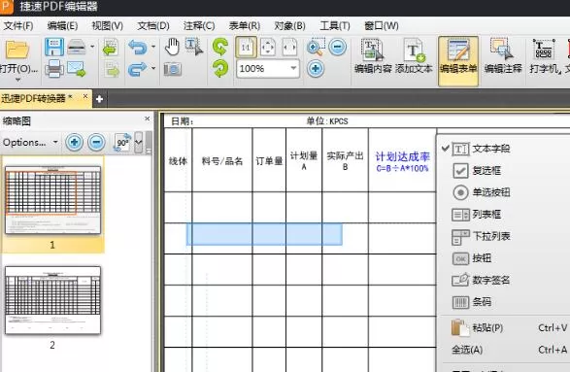Click the blue selected form field

(264, 234)
